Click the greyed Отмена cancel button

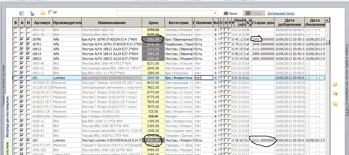(x=254, y=13)
